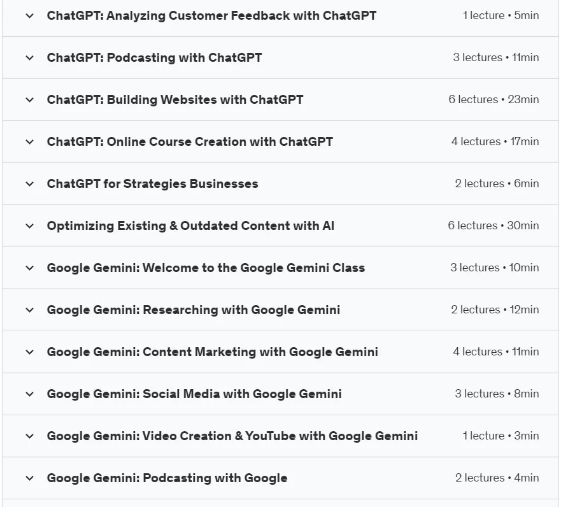Click the 6 lectures • 30min label
Screen dimensions: 561x507
pyautogui.click(x=494, y=225)
